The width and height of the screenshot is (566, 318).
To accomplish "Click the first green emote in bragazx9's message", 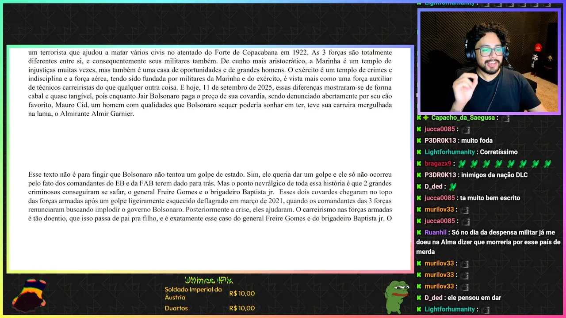I will pyautogui.click(x=462, y=164).
